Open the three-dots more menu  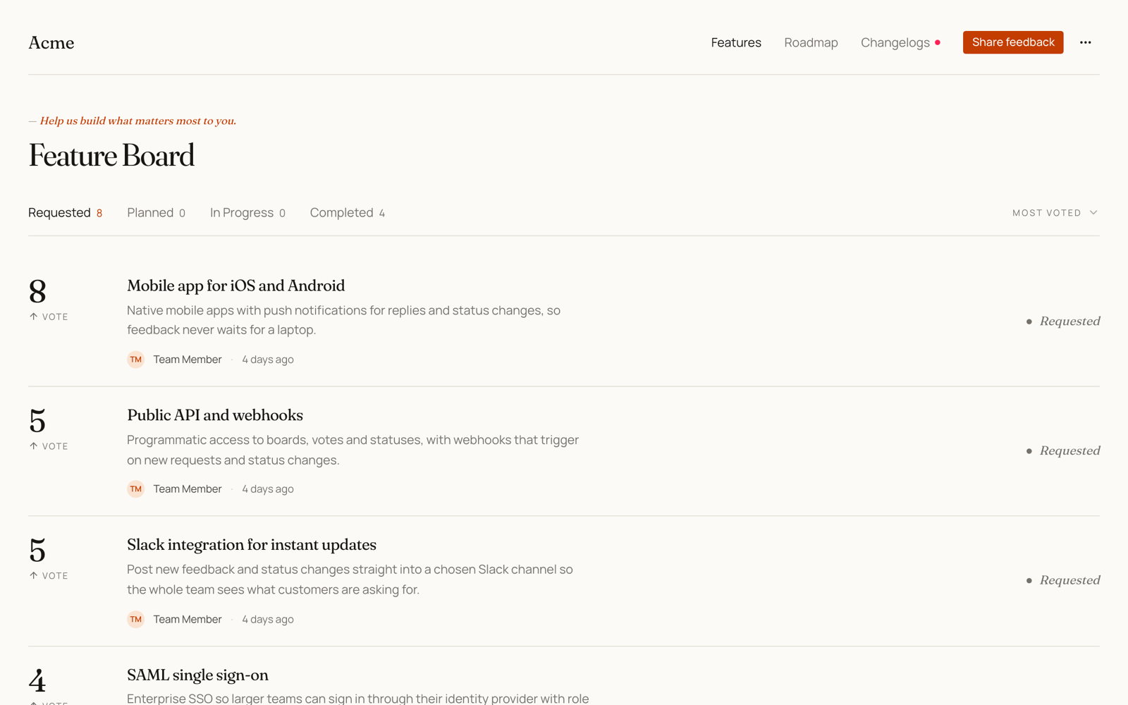click(x=1085, y=42)
